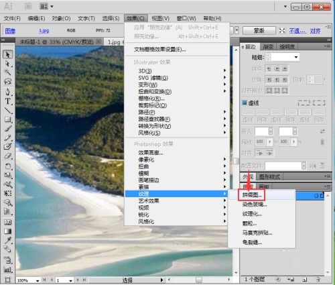Image resolution: width=335 pixels, height=285 pixels.
Task: Select the Eraser tool
Action: pos(7,156)
